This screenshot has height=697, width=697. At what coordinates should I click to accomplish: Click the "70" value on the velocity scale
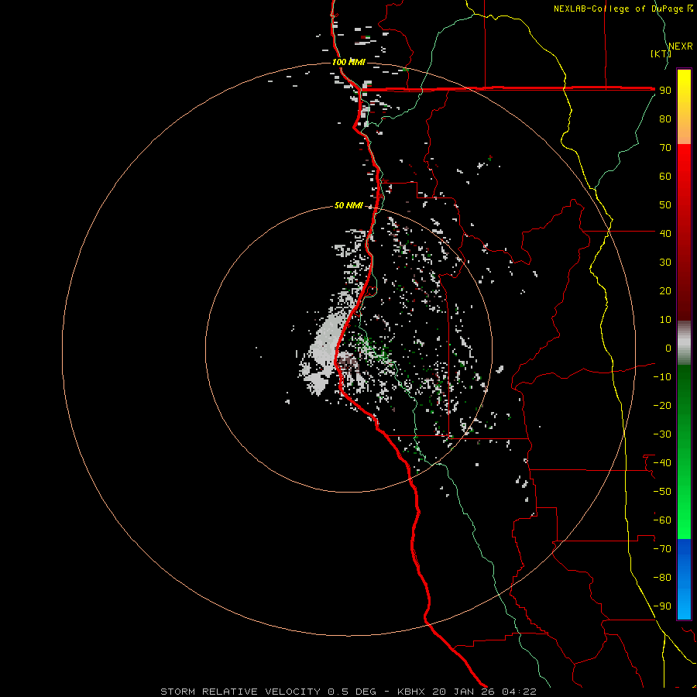665,148
